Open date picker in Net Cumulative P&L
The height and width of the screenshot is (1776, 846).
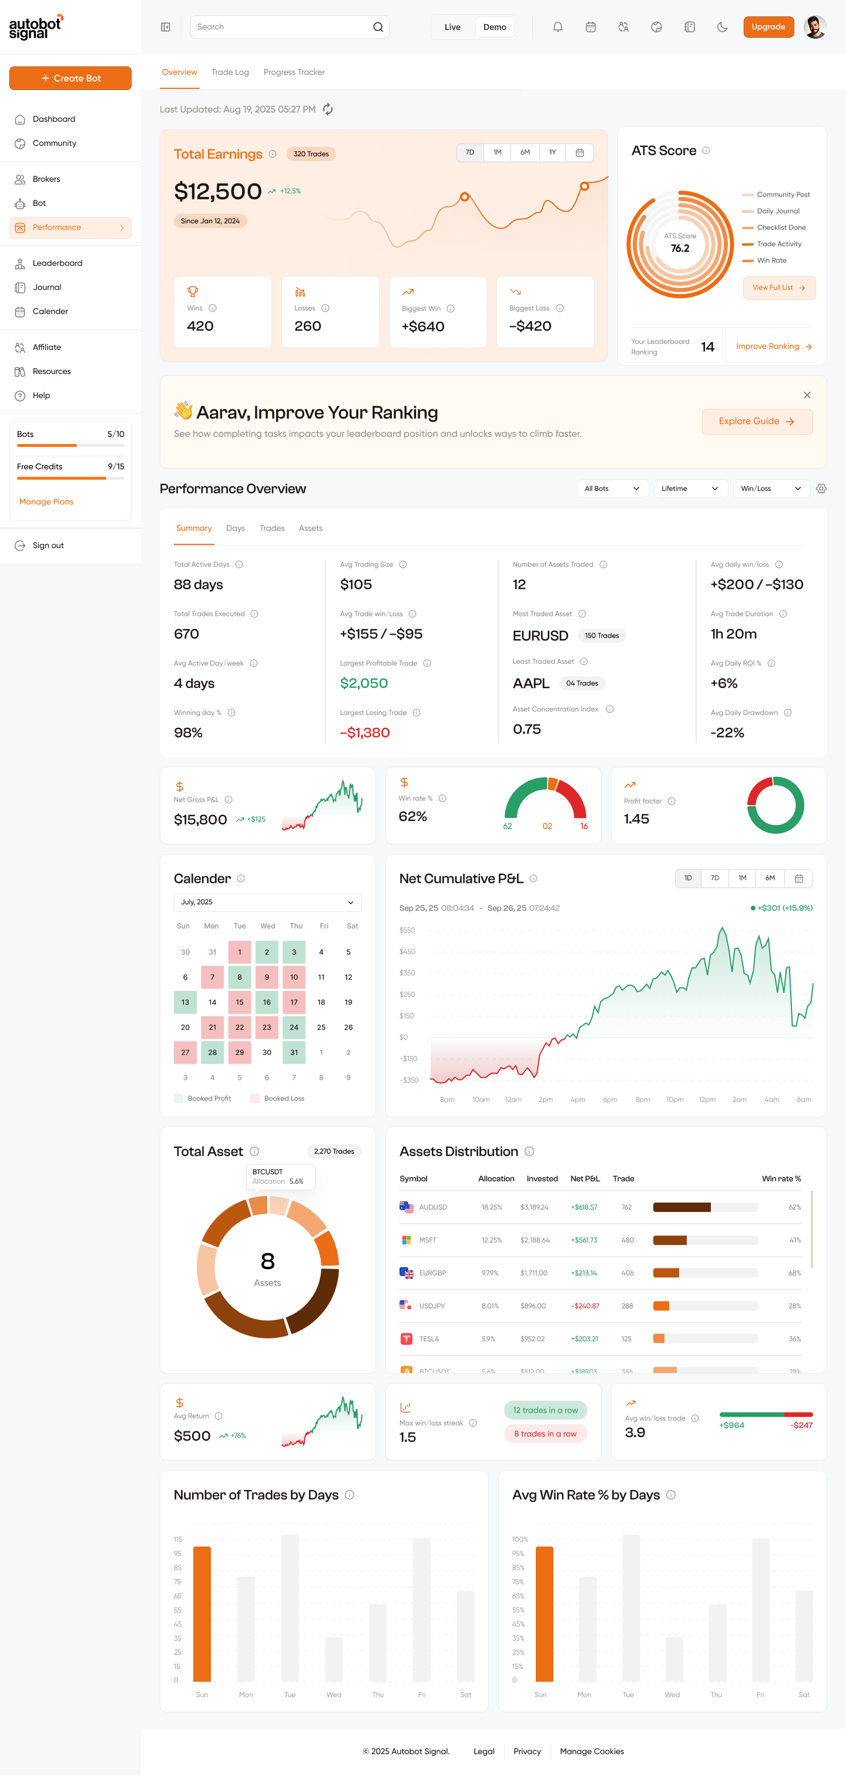[798, 877]
